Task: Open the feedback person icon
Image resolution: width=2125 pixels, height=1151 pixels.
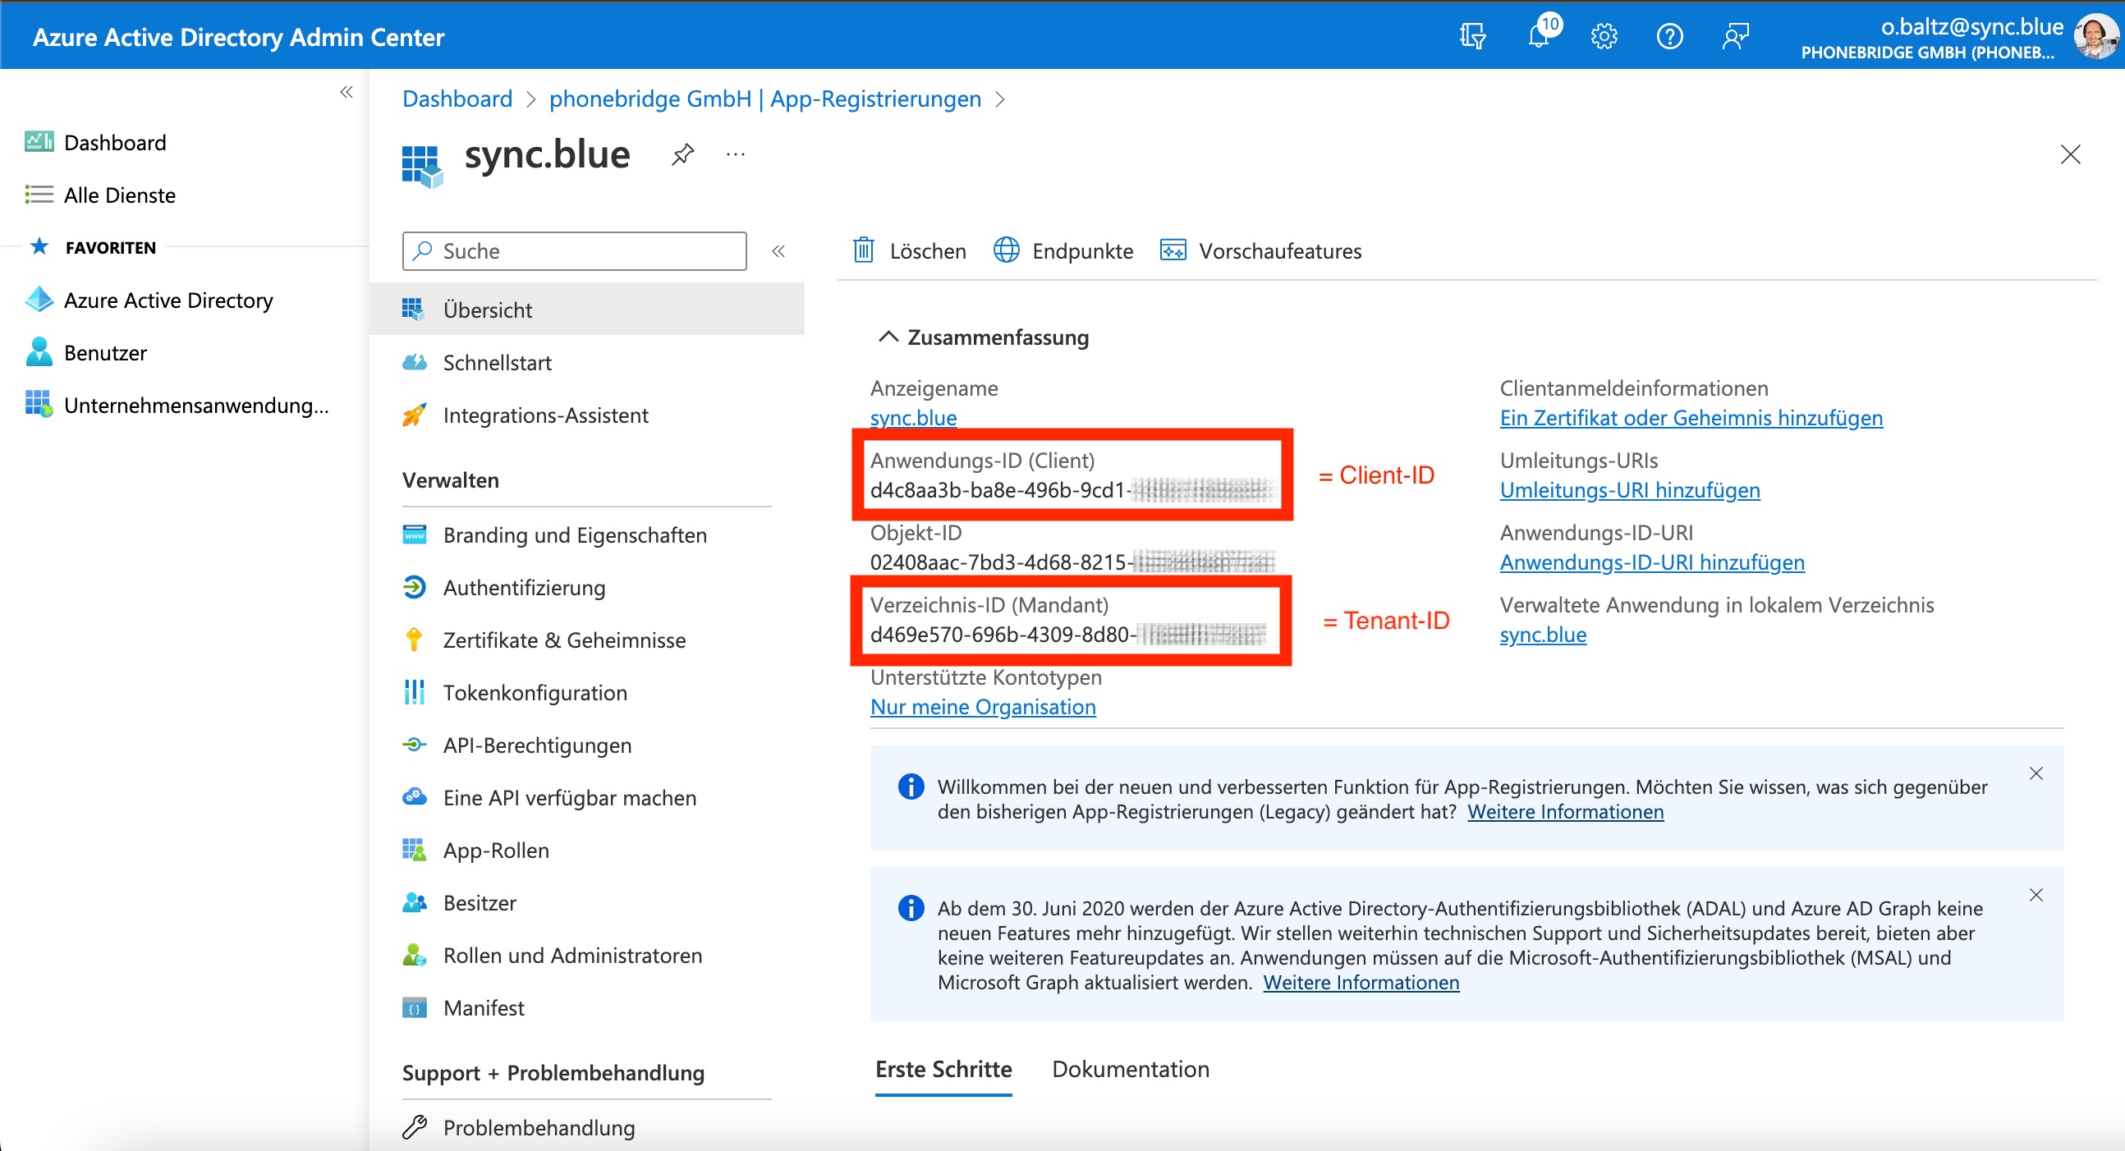Action: click(x=1735, y=36)
